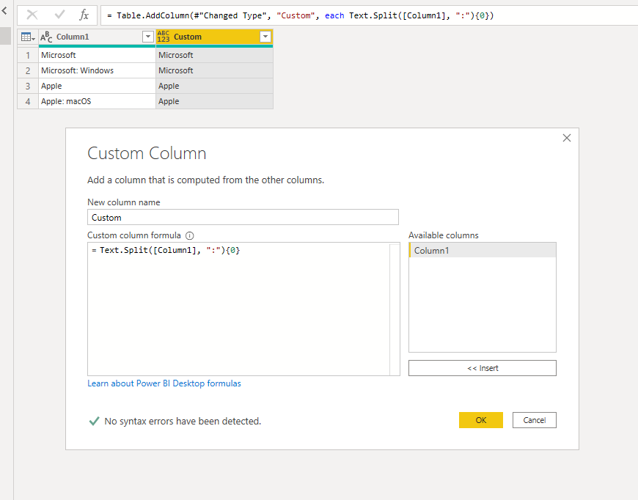Click the ABC123 data type icon on Custom
638x500 pixels.
coord(163,37)
